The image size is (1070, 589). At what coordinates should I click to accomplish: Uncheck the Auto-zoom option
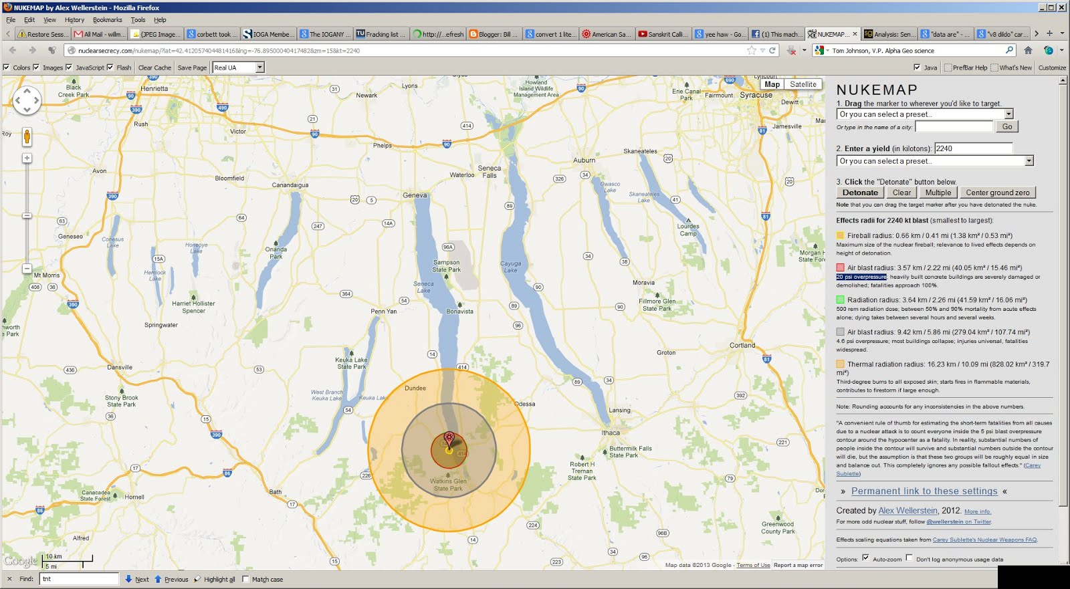865,558
